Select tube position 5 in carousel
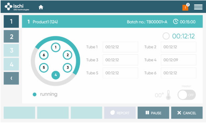Viewport: 206px width, 123px height. (x=44, y=68)
